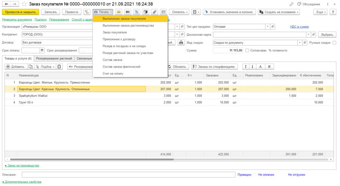Open attached files via paperclip icon
340x186 pixels.
[155, 12]
